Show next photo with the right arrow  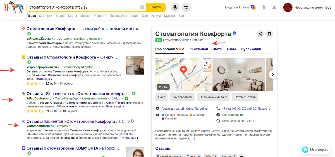pyautogui.click(x=273, y=74)
